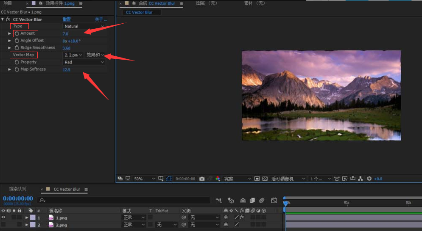Click the Ridge Smoothness stopwatch icon

tap(17, 48)
